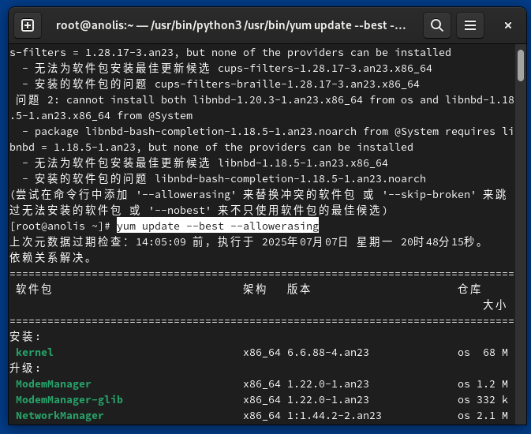Select the NetworkManager package name
Image resolution: width=531 pixels, height=434 pixels.
(x=60, y=415)
